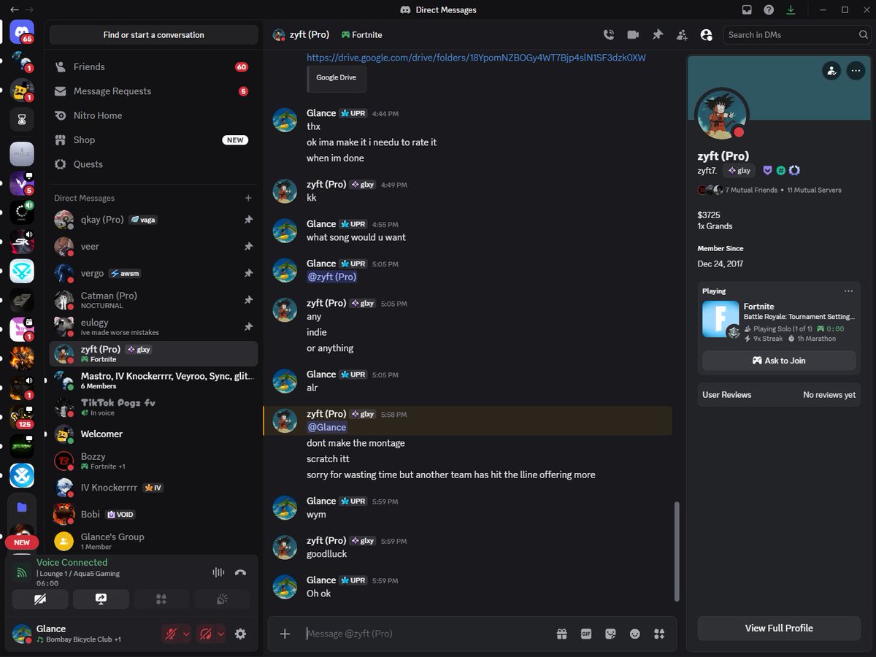Open the Shop page
The width and height of the screenshot is (876, 657).
pyautogui.click(x=153, y=139)
